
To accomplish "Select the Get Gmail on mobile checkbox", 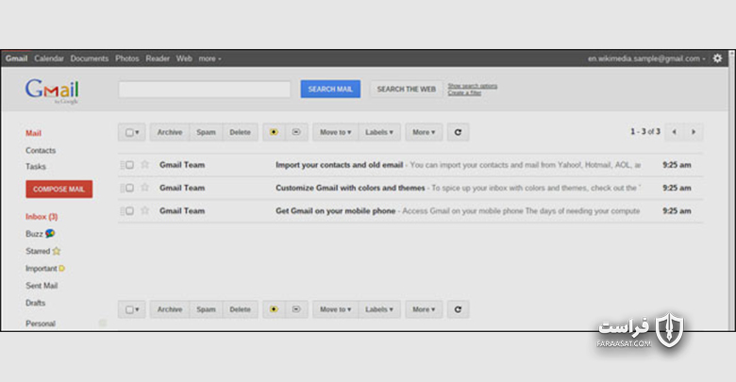I will pyautogui.click(x=129, y=210).
